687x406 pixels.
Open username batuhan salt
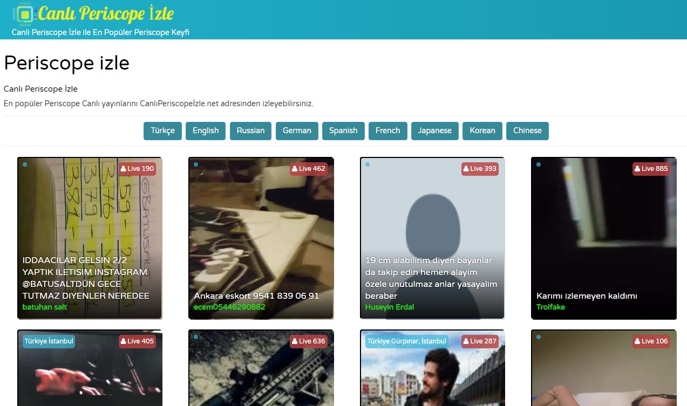(45, 307)
